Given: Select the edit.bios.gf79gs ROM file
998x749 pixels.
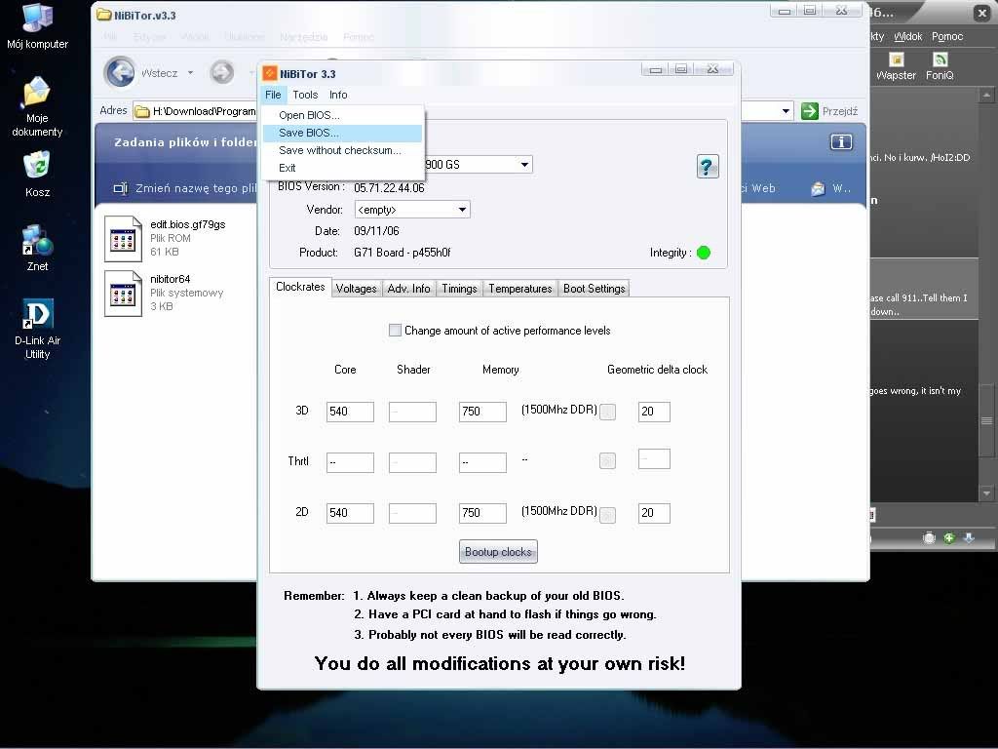Looking at the screenshot, I should [166, 238].
